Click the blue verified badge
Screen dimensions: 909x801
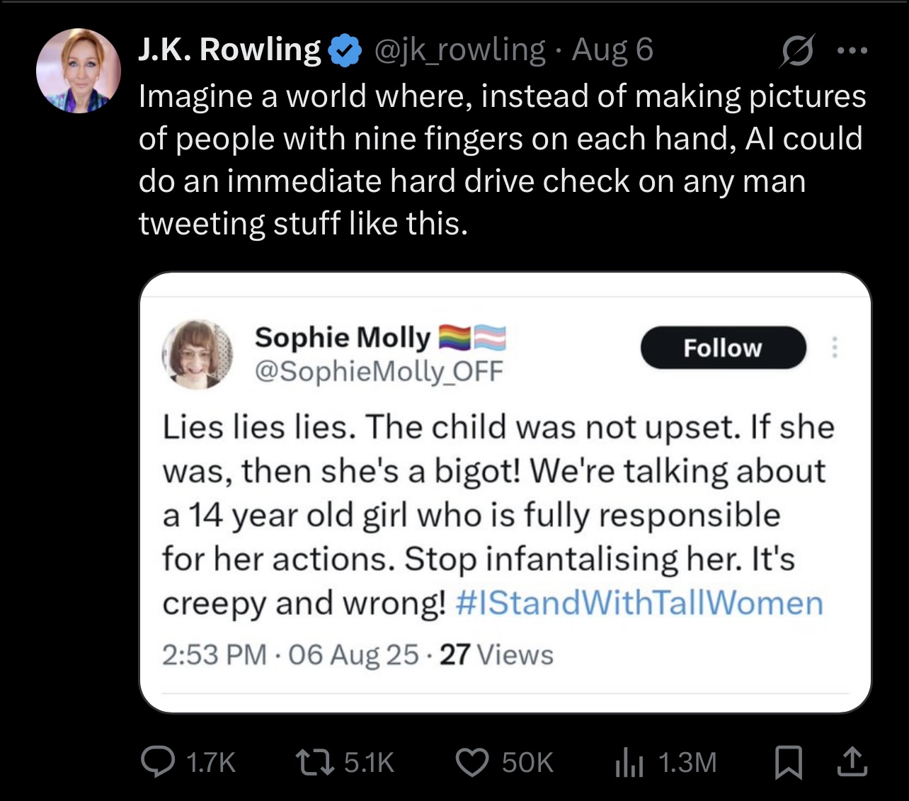[x=345, y=51]
